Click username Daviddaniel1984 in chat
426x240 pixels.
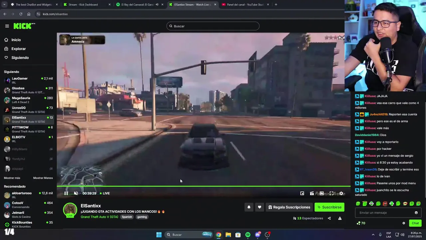click(367, 135)
